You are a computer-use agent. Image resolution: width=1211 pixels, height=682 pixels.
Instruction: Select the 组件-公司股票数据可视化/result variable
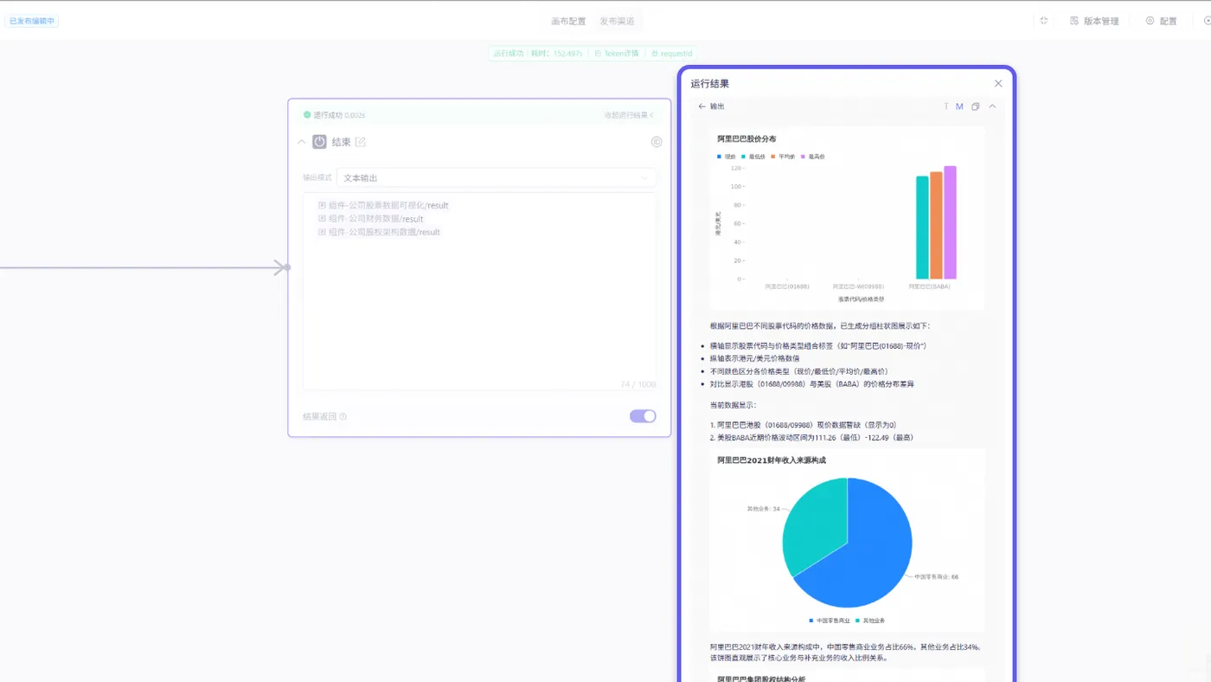383,206
